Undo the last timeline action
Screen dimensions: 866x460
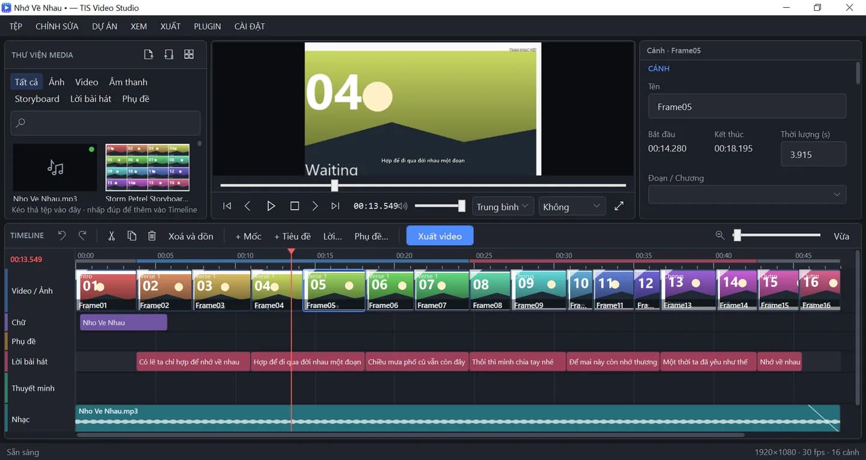[x=62, y=236]
